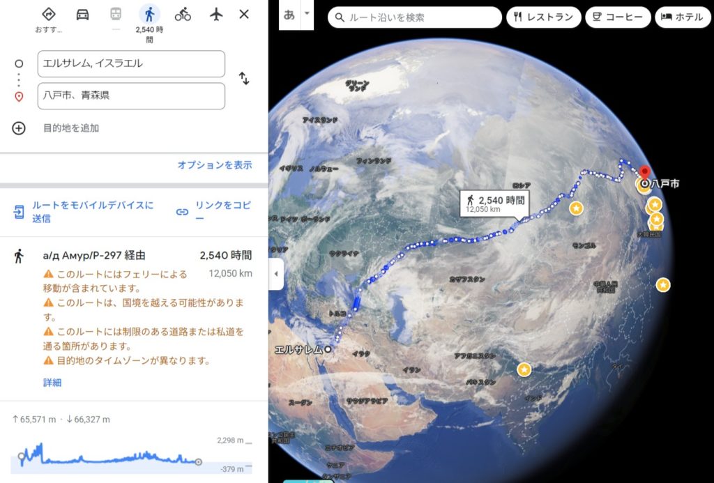The width and height of the screenshot is (714, 483).
Task: Collapse the side panel with arrow
Action: 276,274
